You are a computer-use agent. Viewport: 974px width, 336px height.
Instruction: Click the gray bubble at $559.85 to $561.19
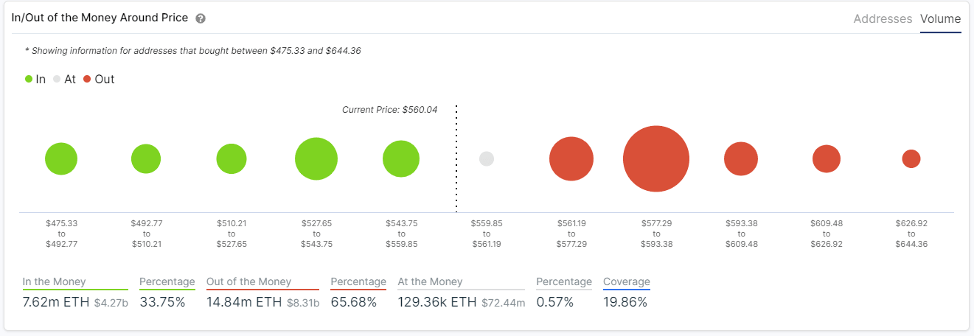[487, 158]
